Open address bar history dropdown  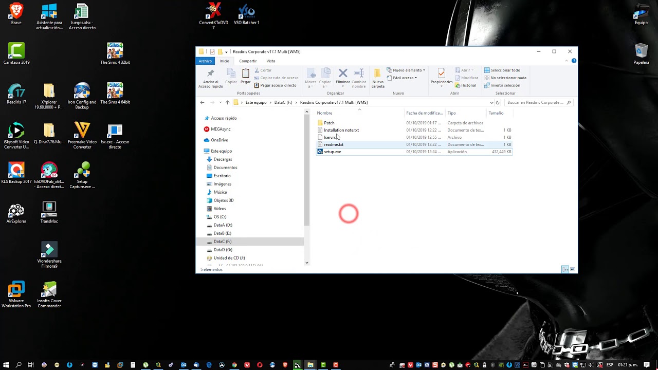coord(491,102)
